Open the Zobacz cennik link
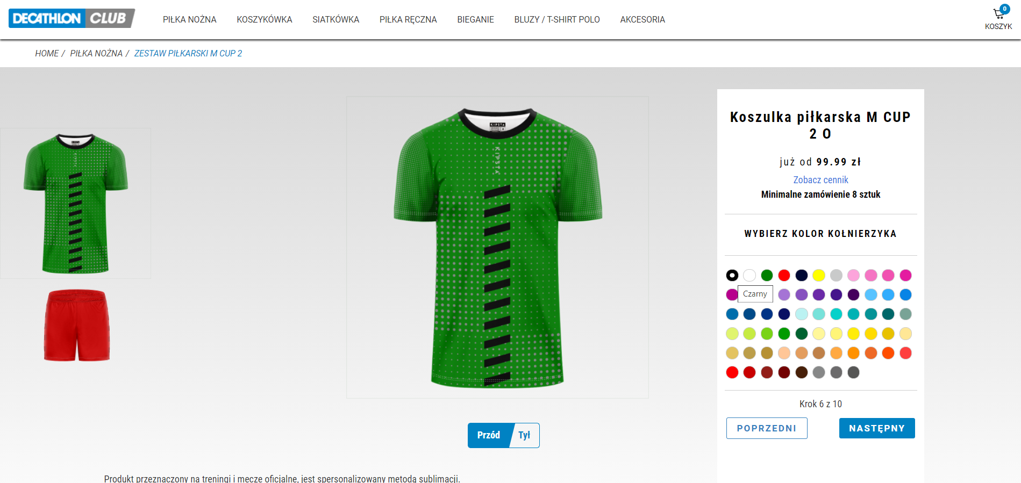The height and width of the screenshot is (483, 1021). click(820, 180)
